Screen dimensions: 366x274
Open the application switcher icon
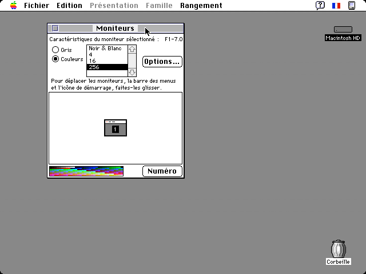point(352,5)
